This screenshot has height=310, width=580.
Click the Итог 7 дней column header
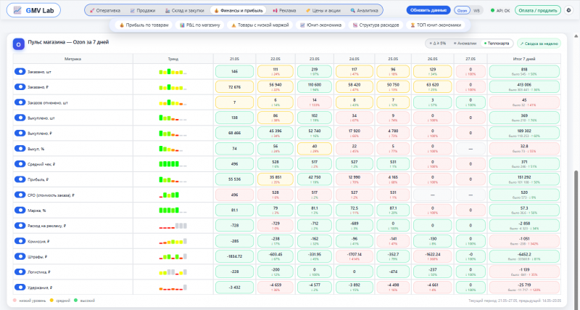[523, 59]
